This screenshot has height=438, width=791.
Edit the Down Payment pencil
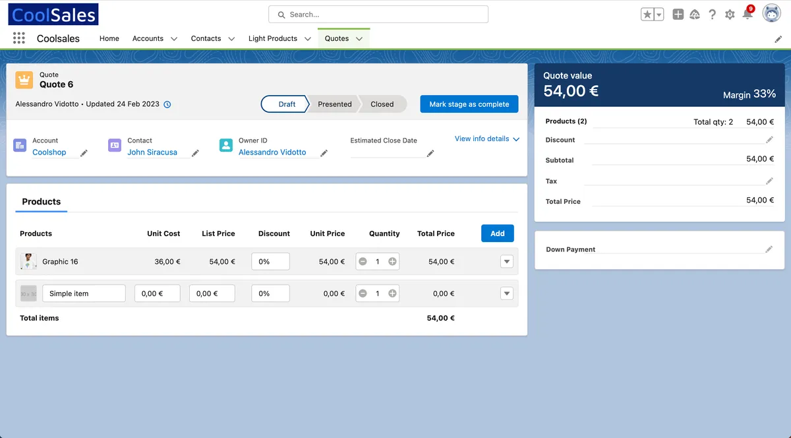(x=769, y=249)
